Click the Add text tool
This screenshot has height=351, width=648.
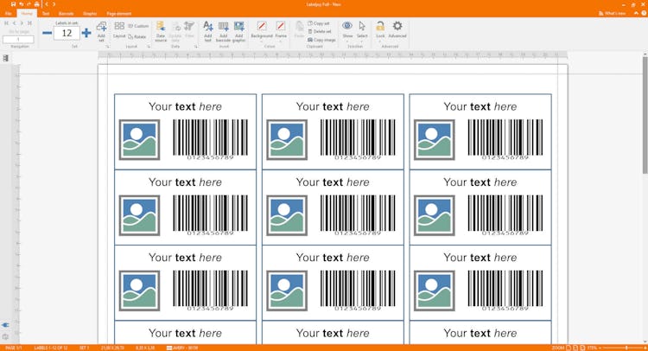point(208,31)
